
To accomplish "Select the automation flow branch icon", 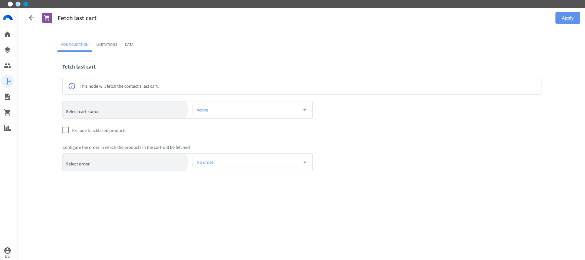I will tap(8, 81).
